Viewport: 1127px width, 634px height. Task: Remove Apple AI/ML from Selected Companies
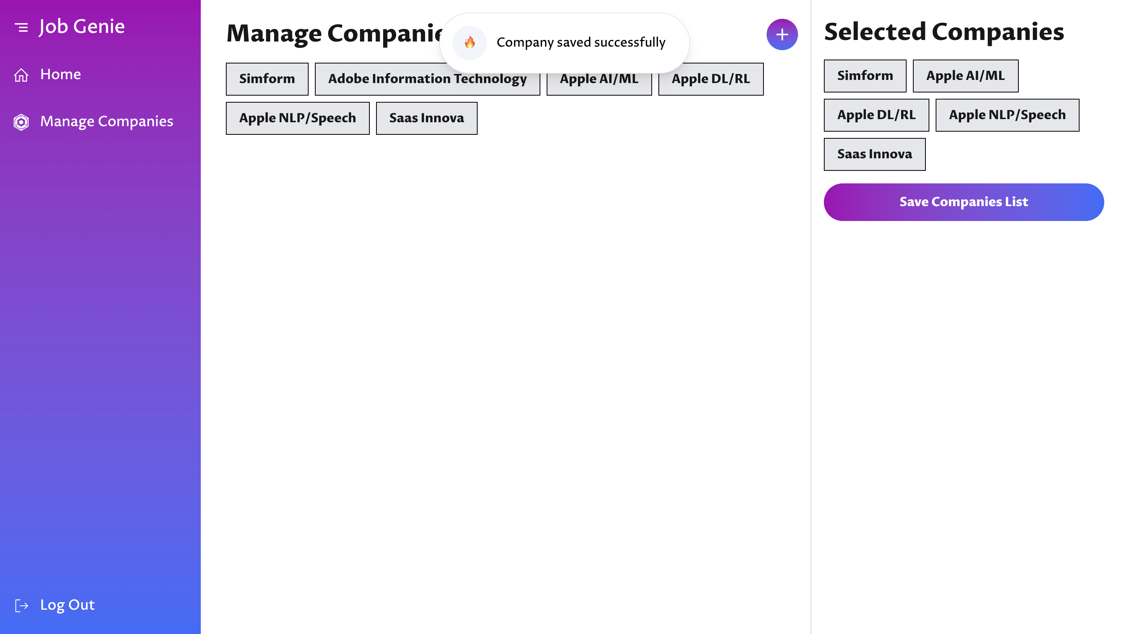(965, 76)
